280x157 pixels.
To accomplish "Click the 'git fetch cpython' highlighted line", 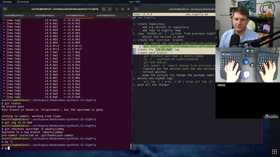I will coord(179,46).
